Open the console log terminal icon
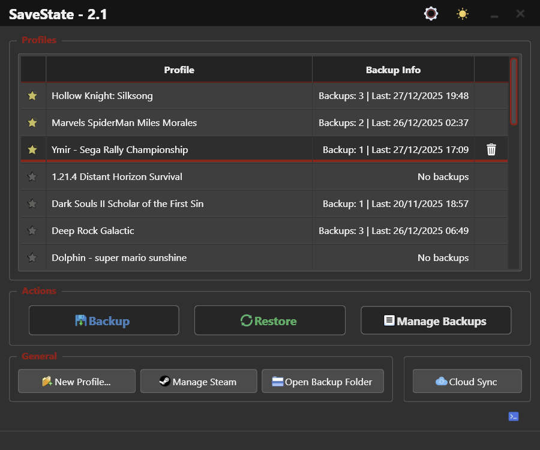The width and height of the screenshot is (540, 450). 513,416
